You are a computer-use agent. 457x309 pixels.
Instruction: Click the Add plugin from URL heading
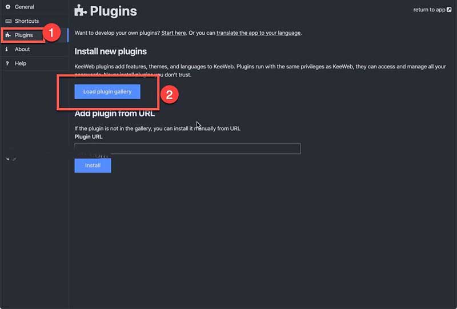click(115, 113)
